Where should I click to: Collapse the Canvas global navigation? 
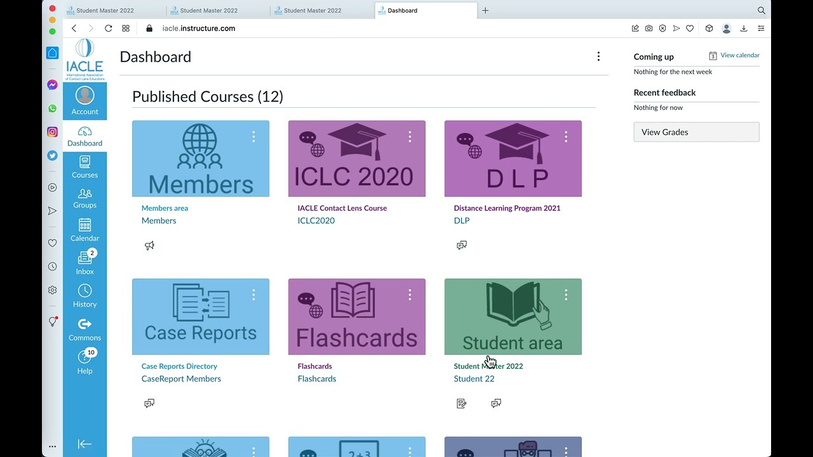coord(84,444)
